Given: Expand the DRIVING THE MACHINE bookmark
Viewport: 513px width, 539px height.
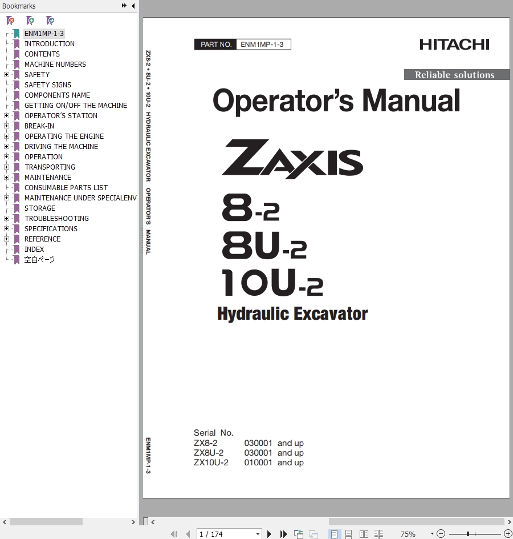Looking at the screenshot, I should pyautogui.click(x=6, y=147).
